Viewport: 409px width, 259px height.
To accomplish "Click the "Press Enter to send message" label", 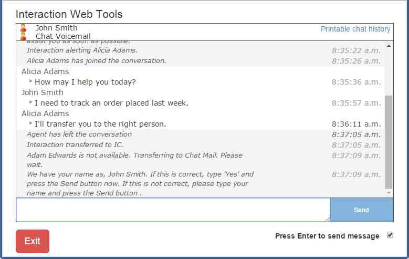I will (327, 236).
